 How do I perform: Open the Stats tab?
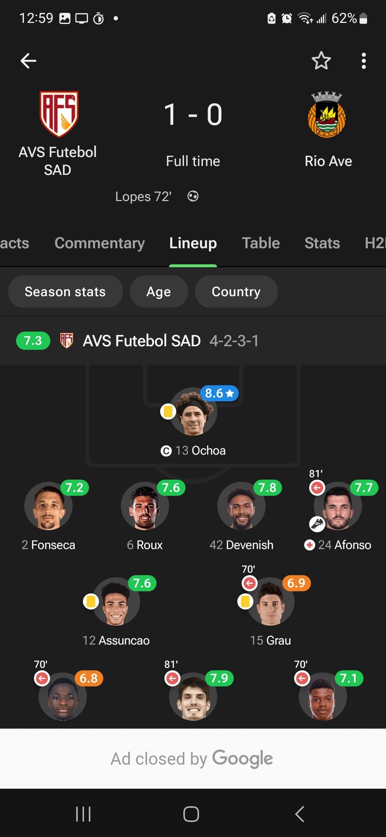[322, 243]
